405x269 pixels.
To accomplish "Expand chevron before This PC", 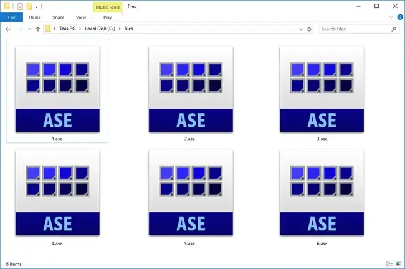I will coord(55,29).
